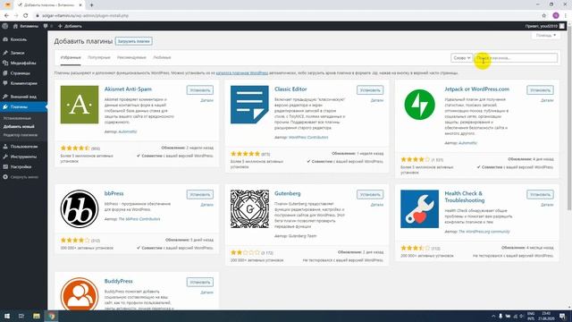572x322 pixels.
Task: Open a new browser tab
Action: [x=91, y=4]
